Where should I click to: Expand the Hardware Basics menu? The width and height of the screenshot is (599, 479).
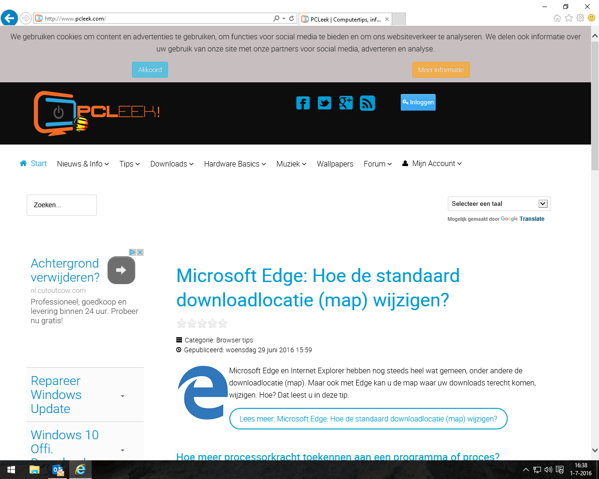235,164
